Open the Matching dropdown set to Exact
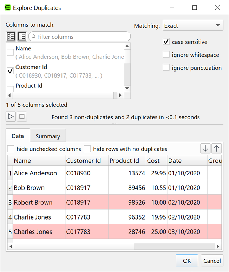This screenshot has width=229, height=272. click(193, 26)
